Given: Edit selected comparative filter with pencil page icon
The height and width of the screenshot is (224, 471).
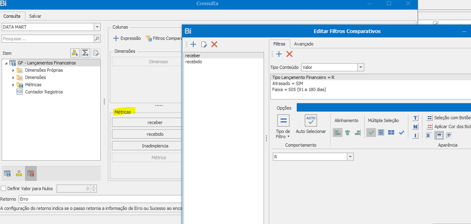Looking at the screenshot, I should click(x=204, y=45).
